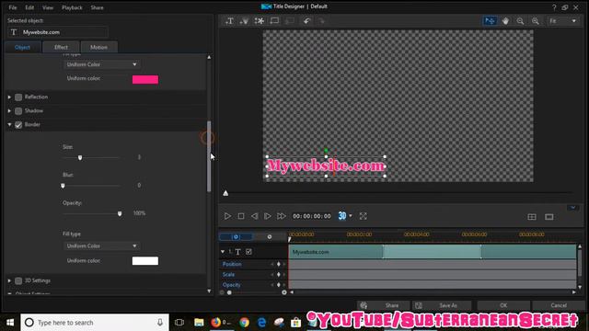Uncheck the Border checkbox
The width and height of the screenshot is (589, 331).
pos(18,125)
